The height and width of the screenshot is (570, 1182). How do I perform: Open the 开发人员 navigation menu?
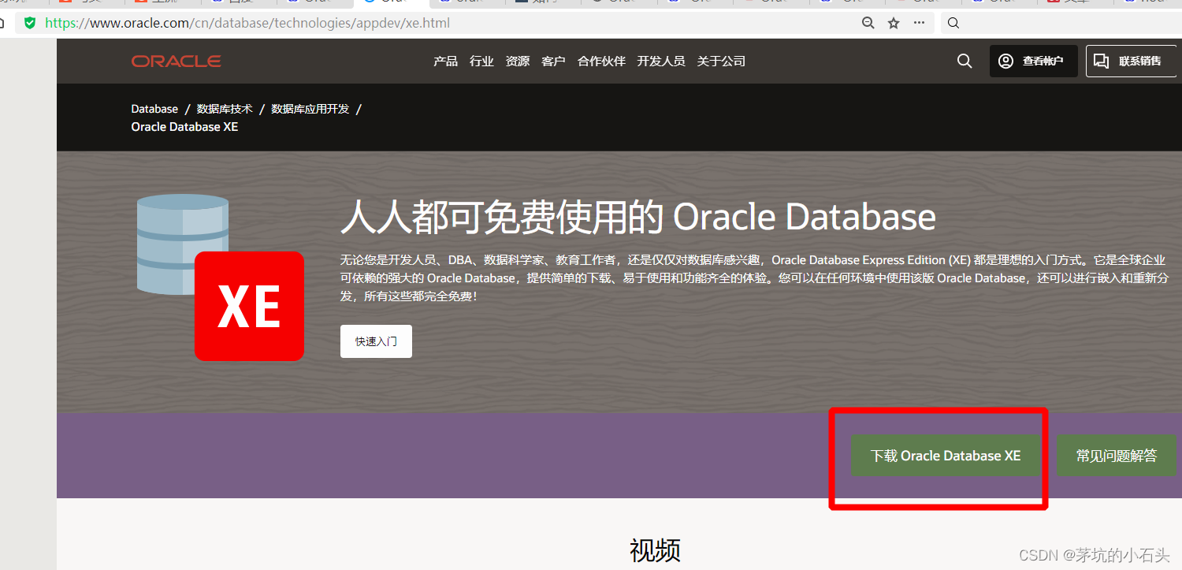661,61
